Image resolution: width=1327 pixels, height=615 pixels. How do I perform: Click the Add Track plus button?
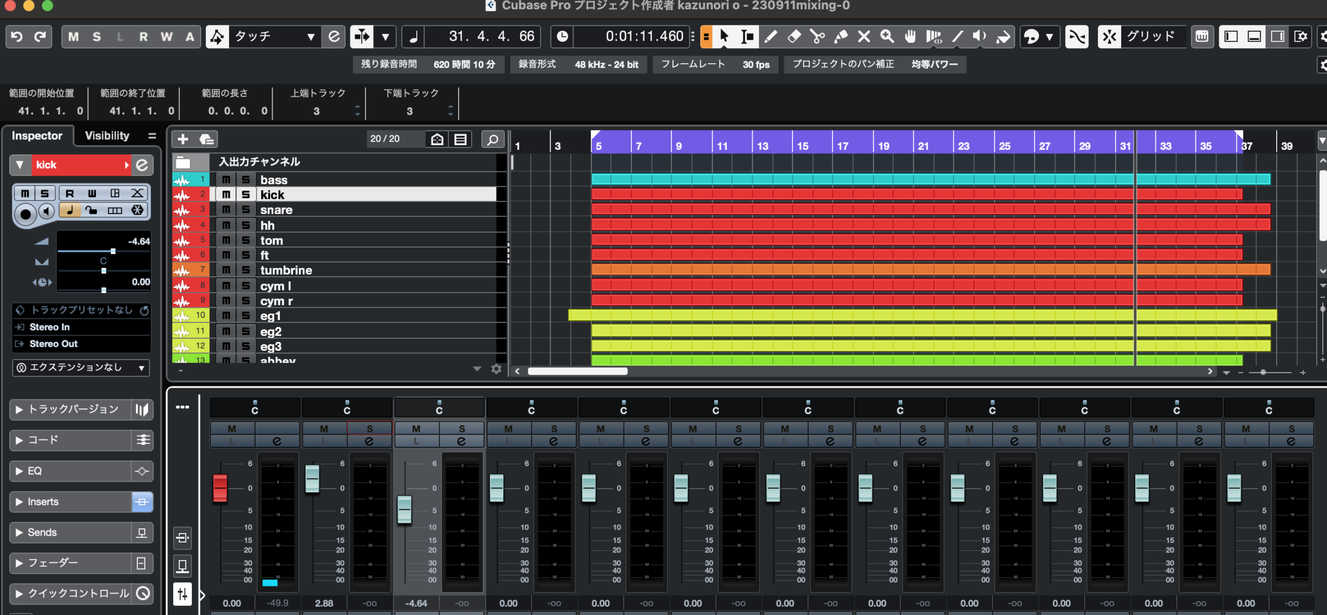182,139
